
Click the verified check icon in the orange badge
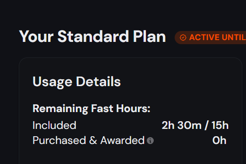(183, 37)
